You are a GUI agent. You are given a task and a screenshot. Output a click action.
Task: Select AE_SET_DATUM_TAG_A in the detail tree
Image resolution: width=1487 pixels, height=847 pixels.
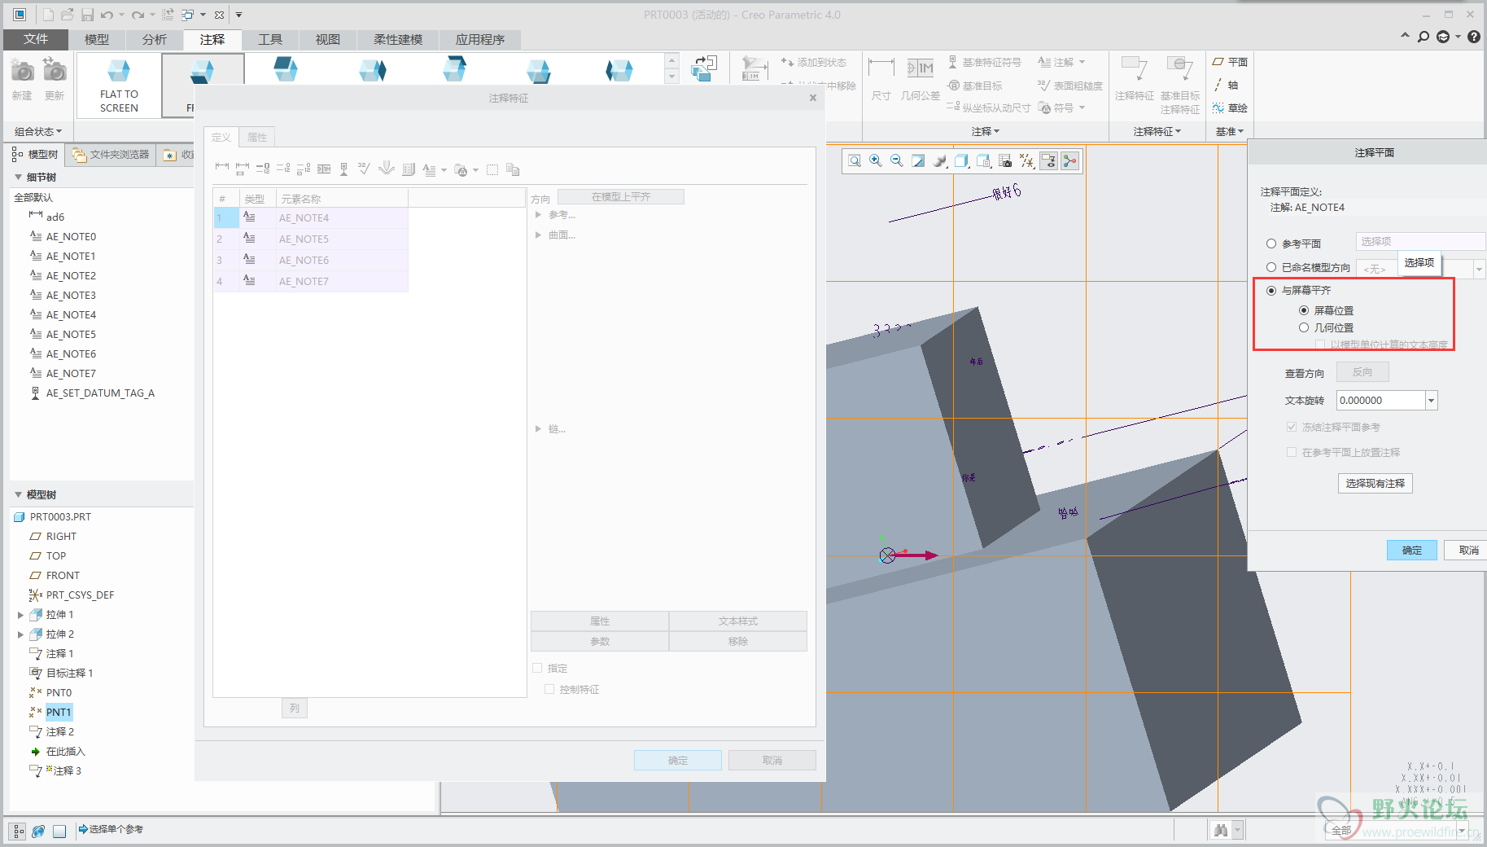tap(100, 393)
